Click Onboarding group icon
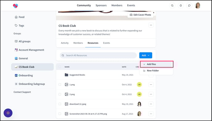The image size is (212, 121). click(16, 76)
